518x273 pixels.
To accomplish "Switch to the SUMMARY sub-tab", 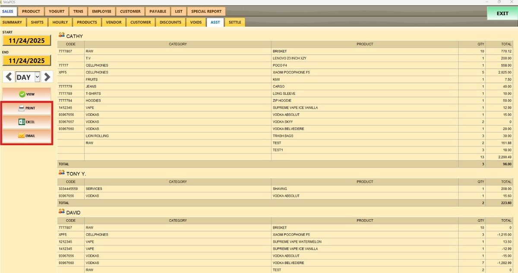I will 12,22.
